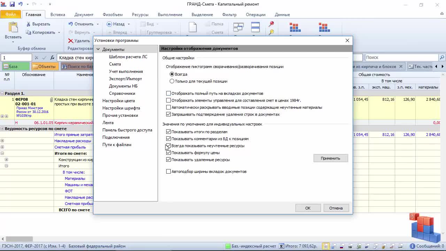The width and height of the screenshot is (446, 251).
Task: Click the Отменить undo arrow in ribbon
Action: click(70, 24)
